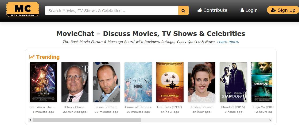
Task: Click the person icon beside Login
Action: click(x=242, y=10)
